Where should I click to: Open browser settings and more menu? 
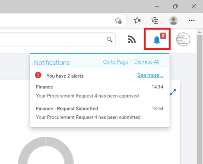click(x=192, y=20)
